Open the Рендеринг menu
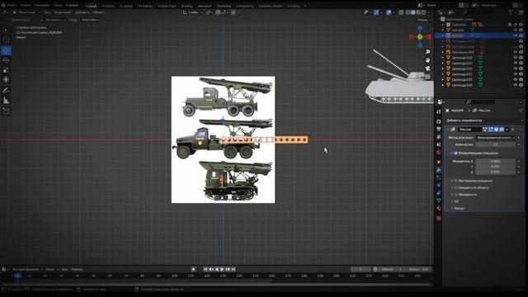Image resolution: width=528 pixels, height=297 pixels. (x=42, y=6)
